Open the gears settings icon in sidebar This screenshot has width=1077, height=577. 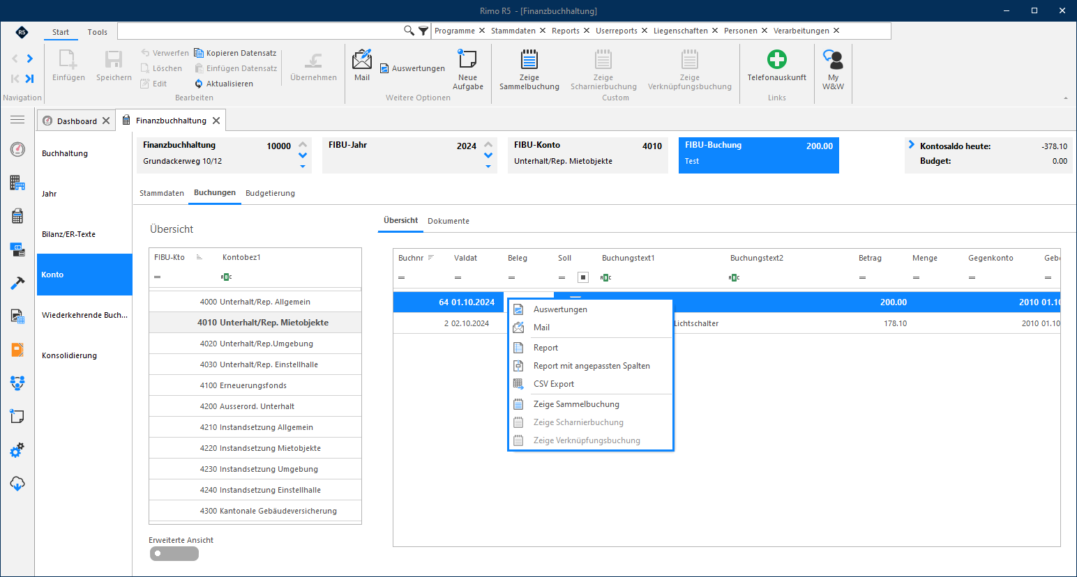(x=17, y=450)
